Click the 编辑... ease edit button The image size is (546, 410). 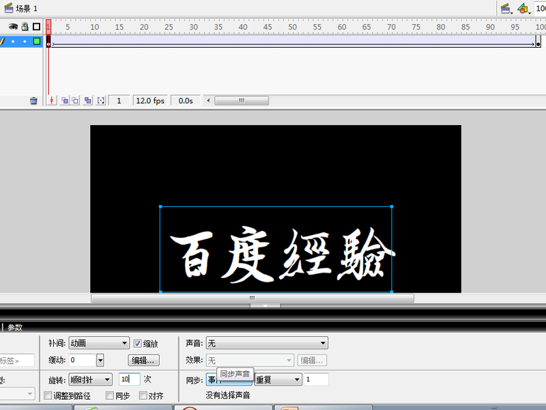pyautogui.click(x=143, y=360)
